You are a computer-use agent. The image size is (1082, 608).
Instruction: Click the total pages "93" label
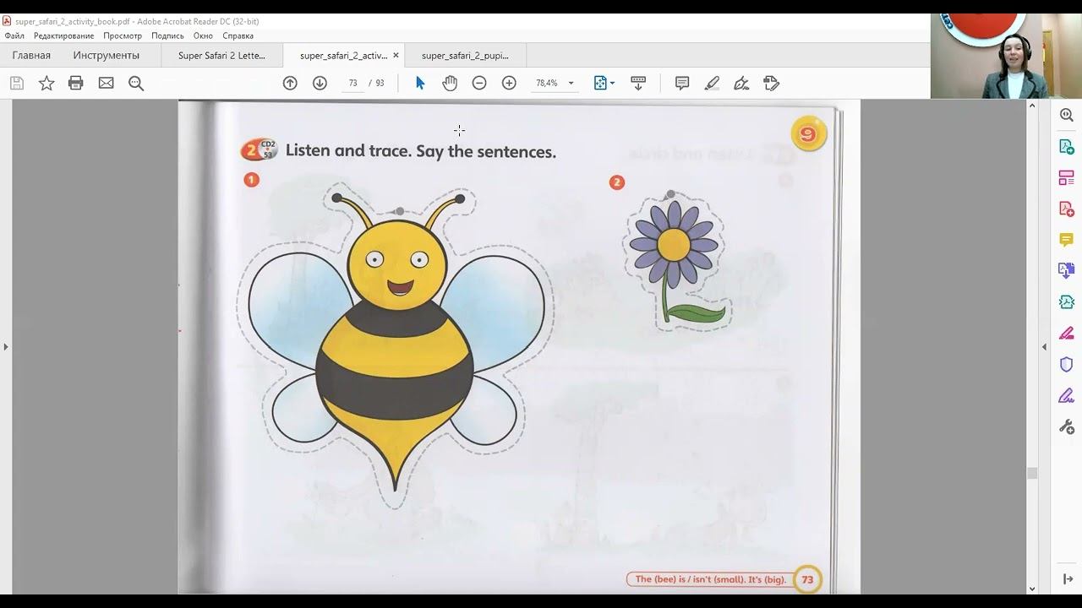(x=380, y=83)
